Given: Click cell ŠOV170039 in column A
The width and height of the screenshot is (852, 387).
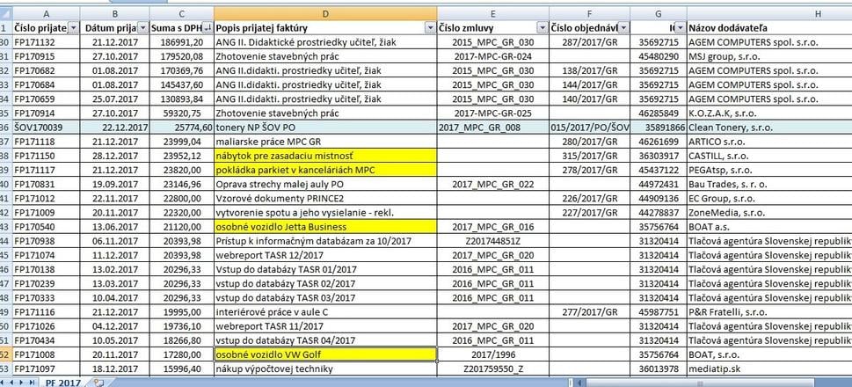Looking at the screenshot, I should pyautogui.click(x=46, y=128).
